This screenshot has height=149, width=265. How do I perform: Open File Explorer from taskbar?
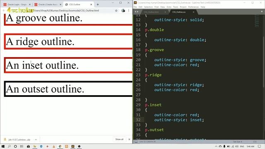click(35, 146)
